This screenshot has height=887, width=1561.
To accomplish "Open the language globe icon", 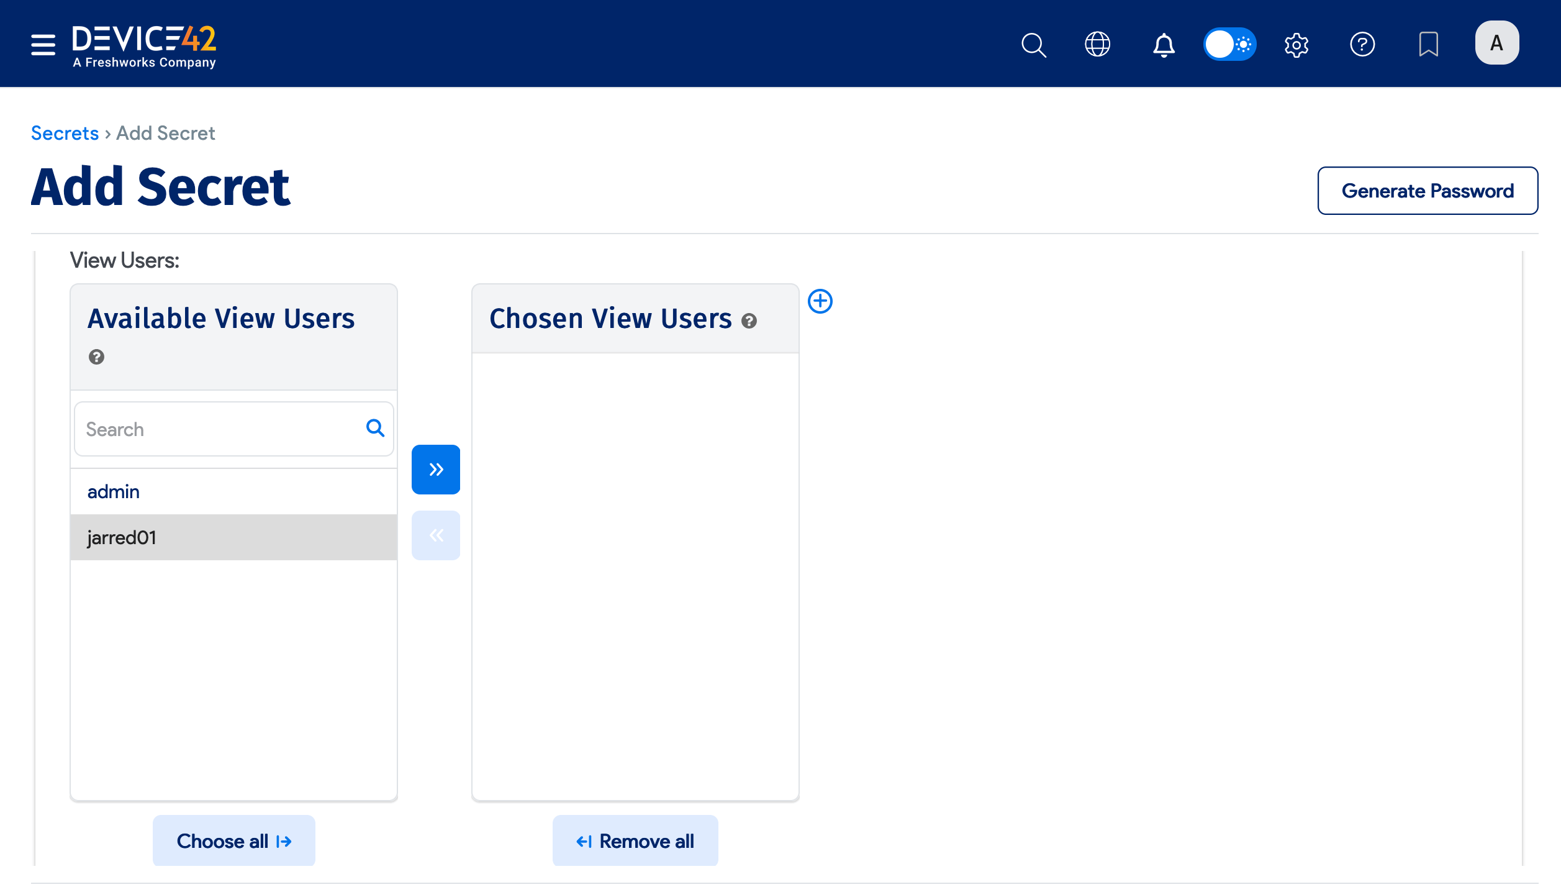I will coord(1097,44).
